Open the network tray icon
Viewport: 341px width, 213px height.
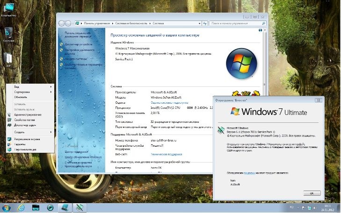click(309, 208)
